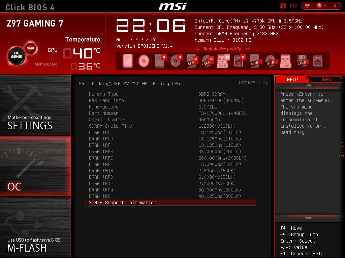Image resolution: width=345 pixels, height=258 pixels.
Task: Select the non-UEFI network boot device
Action: 318,61
